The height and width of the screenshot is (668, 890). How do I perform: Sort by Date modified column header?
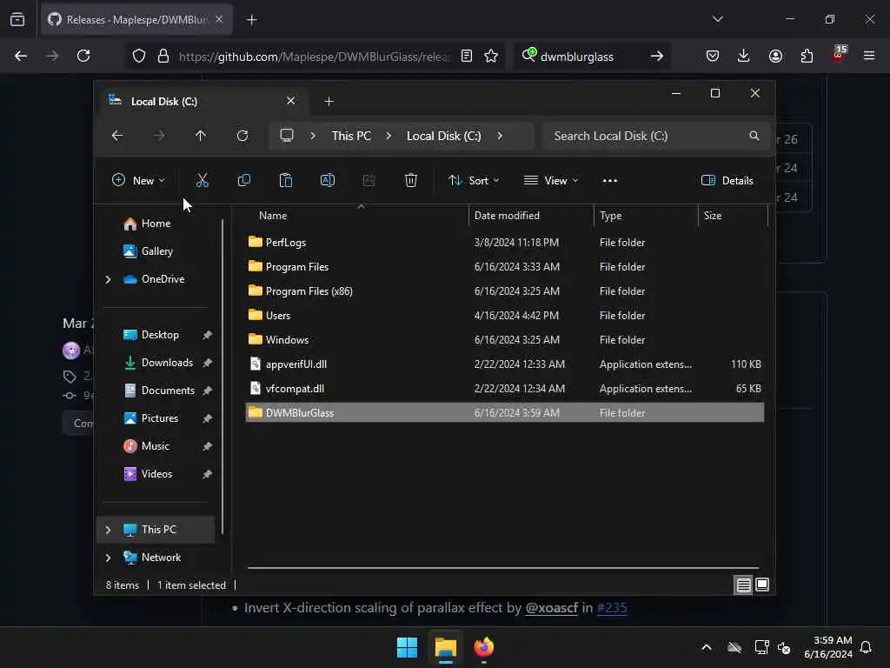pos(507,216)
